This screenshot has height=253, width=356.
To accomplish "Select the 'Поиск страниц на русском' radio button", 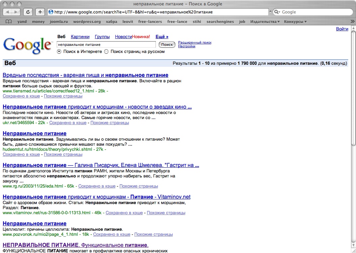I will tap(106, 52).
